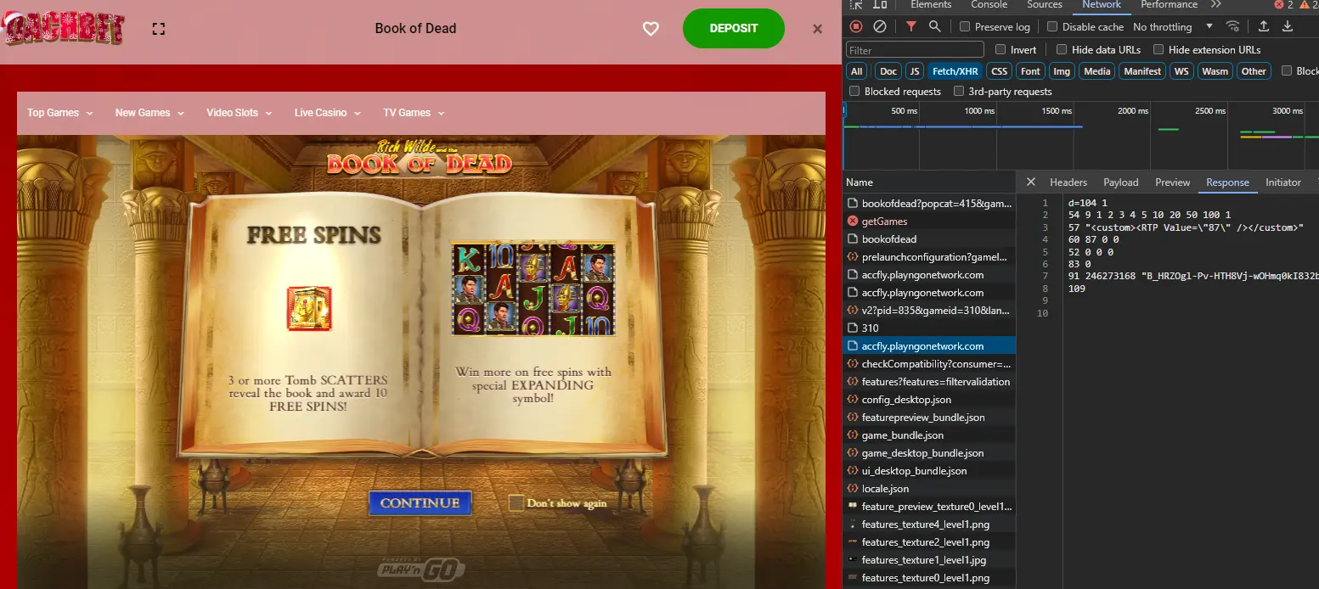The height and width of the screenshot is (589, 1319).
Task: Filter requests by Doc type
Action: (888, 71)
